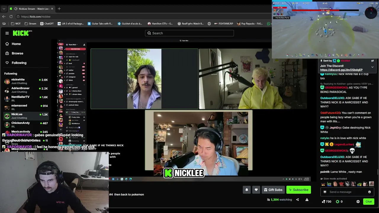Image resolution: width=379 pixels, height=213 pixels.
Task: Open ChickenAndy channel in Following list
Action: pyautogui.click(x=26, y=125)
